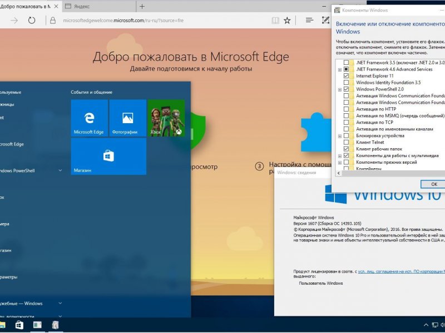The width and height of the screenshot is (445, 333).
Task: Click the puzzle piece extensions graphic
Action: 316,132
